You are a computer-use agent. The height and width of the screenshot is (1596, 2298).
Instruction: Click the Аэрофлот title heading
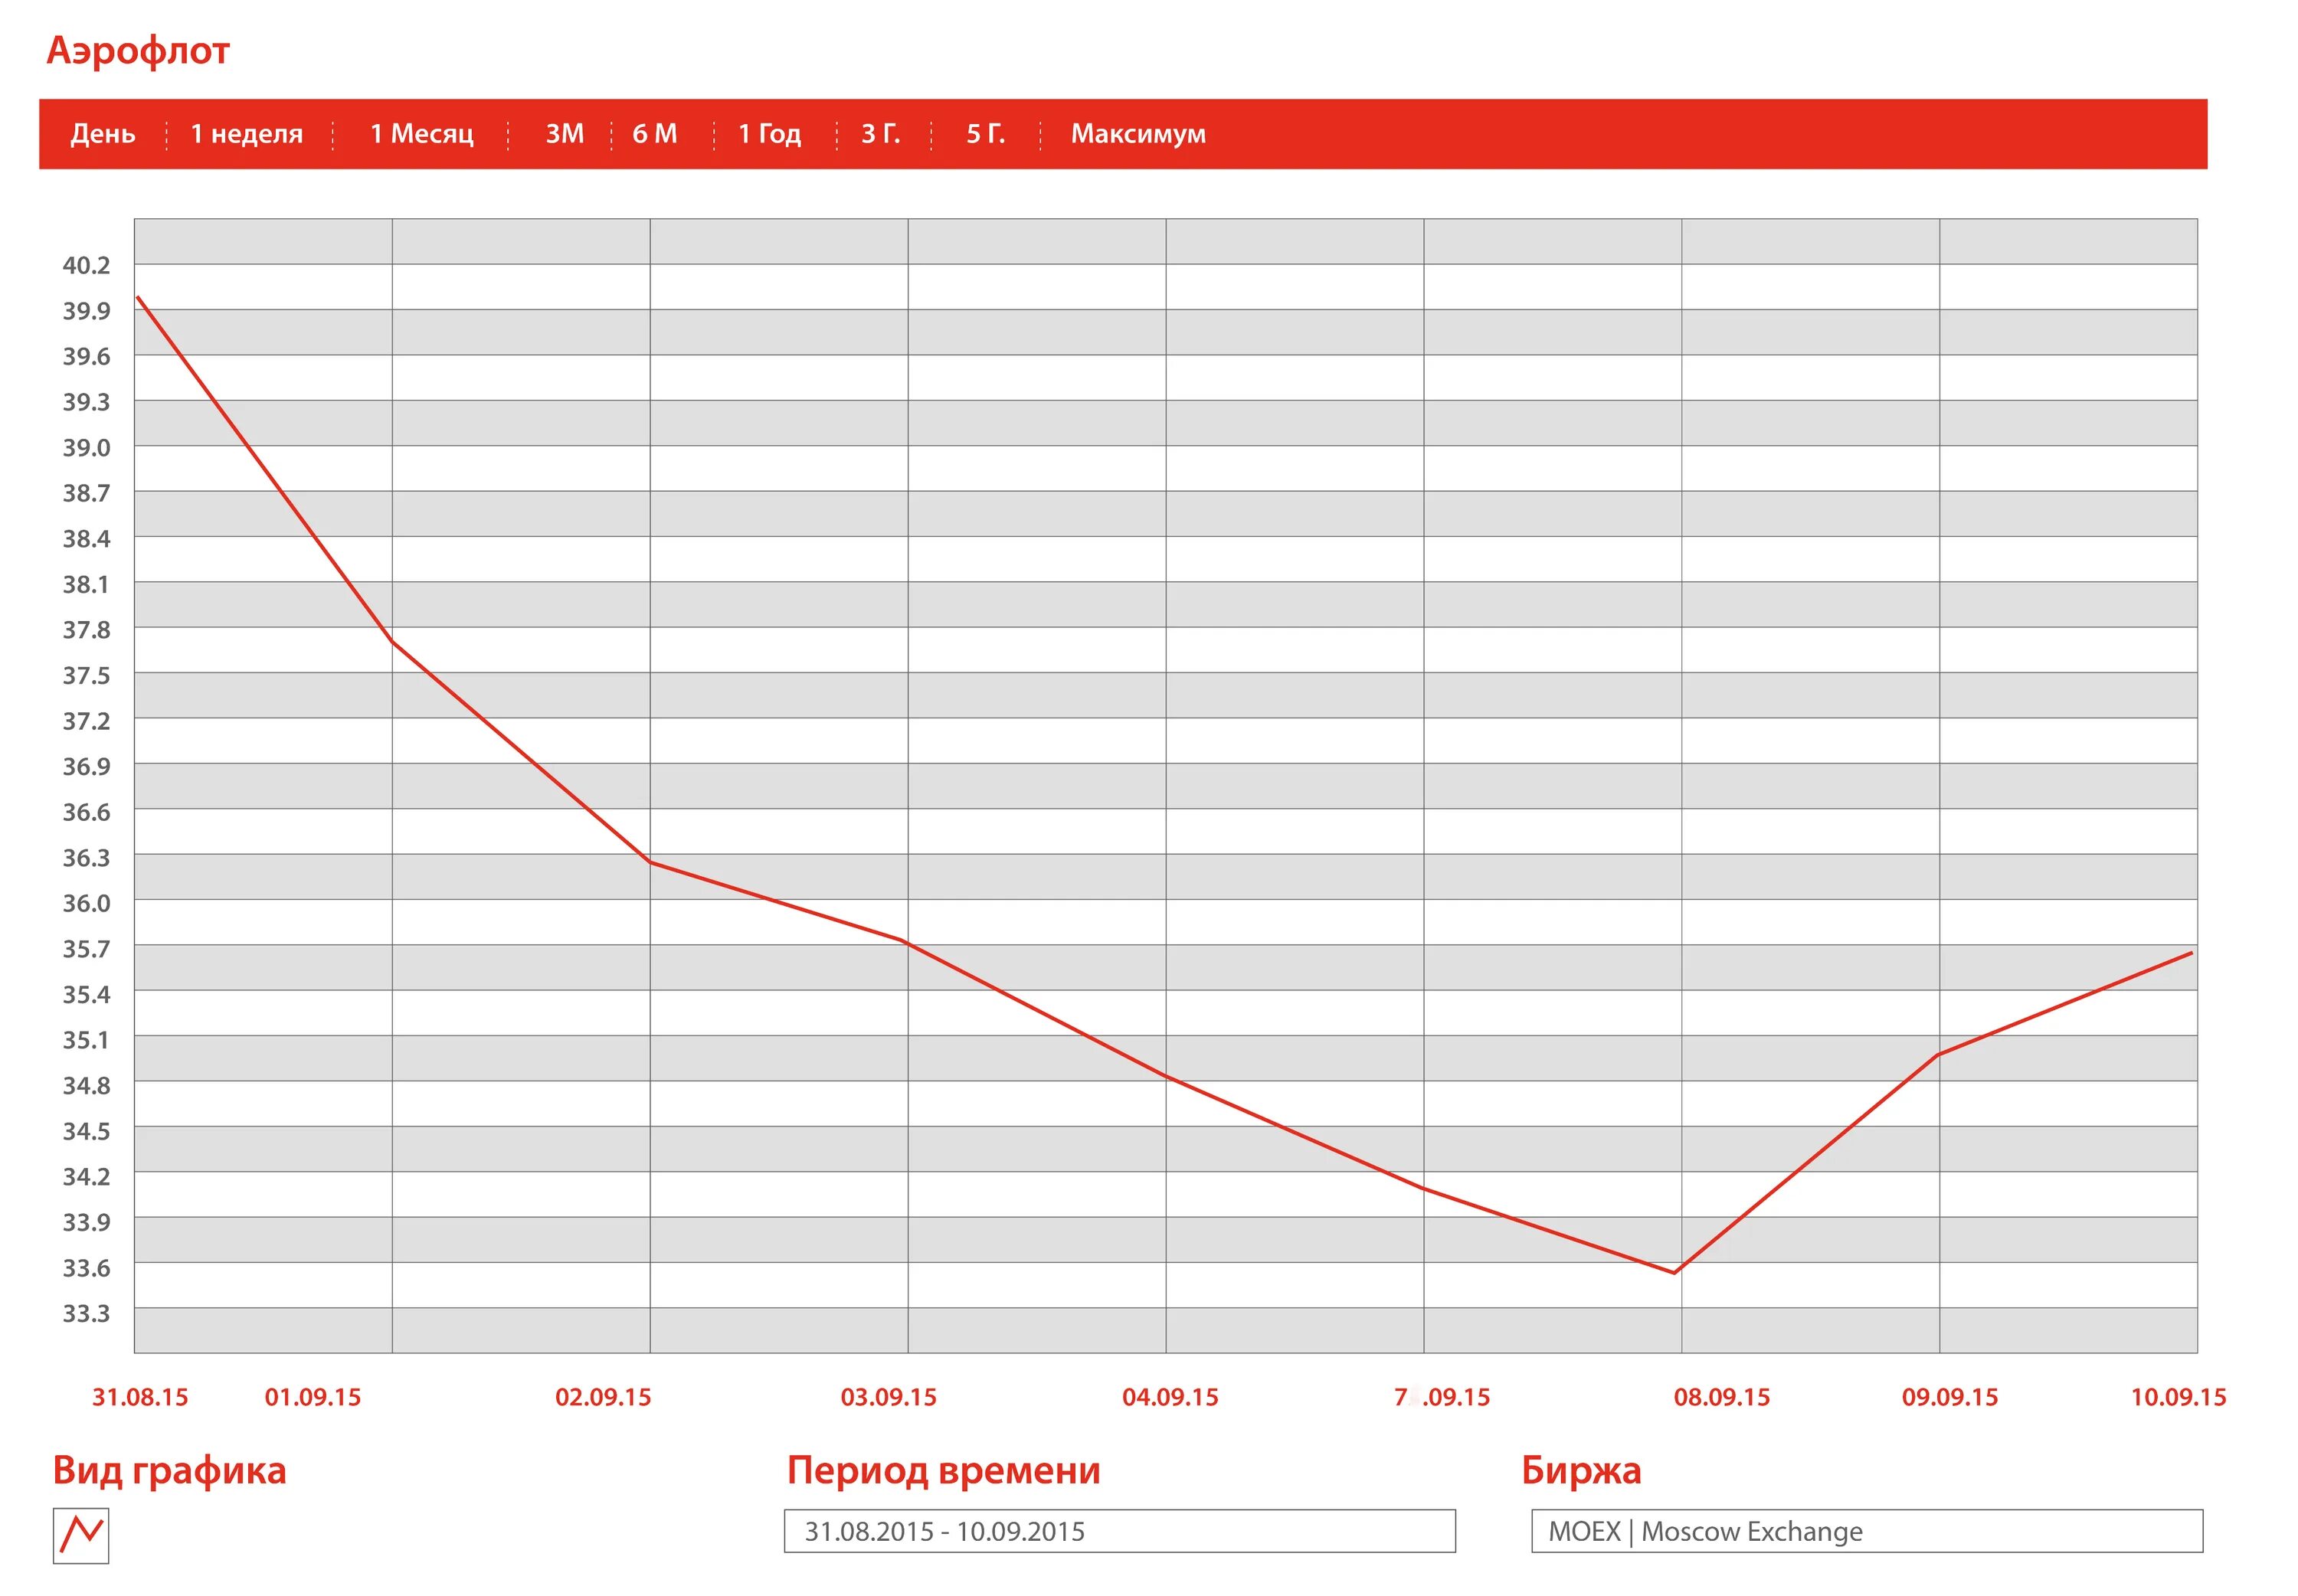(x=138, y=50)
